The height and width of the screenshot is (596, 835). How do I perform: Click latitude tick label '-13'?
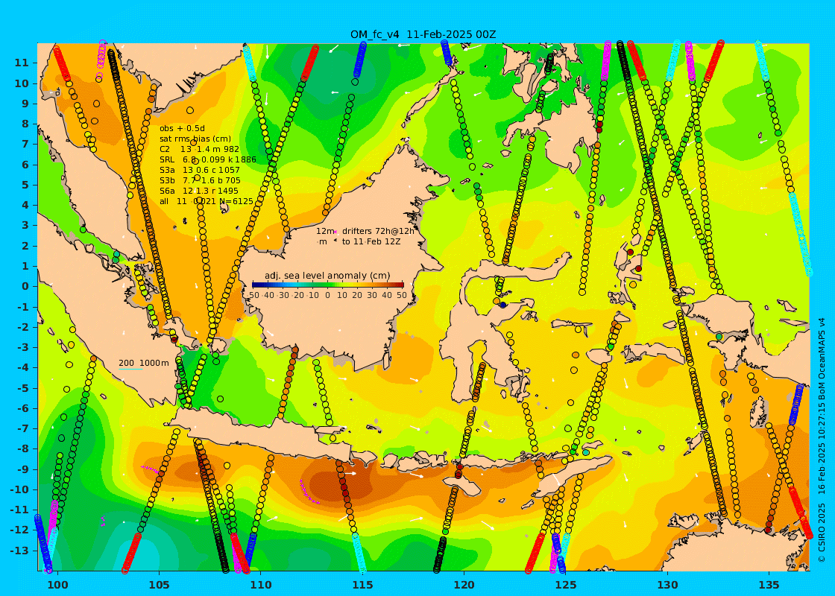tap(19, 551)
